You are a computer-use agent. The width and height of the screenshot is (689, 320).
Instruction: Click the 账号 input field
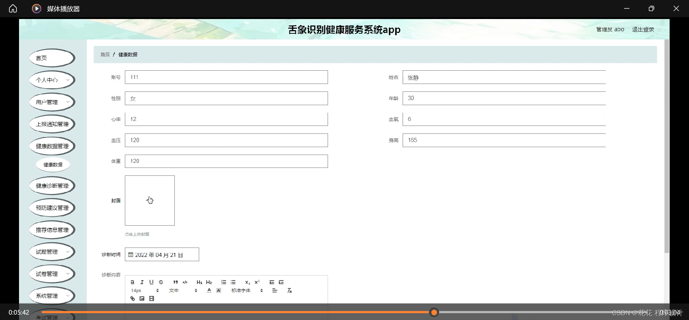tap(226, 77)
